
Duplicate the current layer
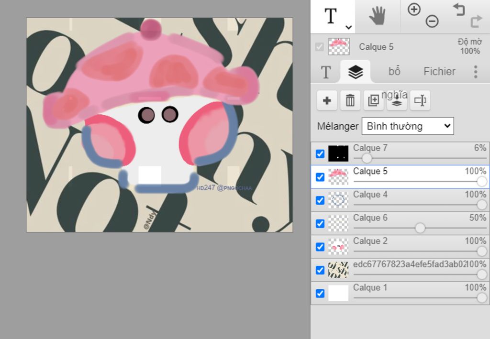[373, 100]
